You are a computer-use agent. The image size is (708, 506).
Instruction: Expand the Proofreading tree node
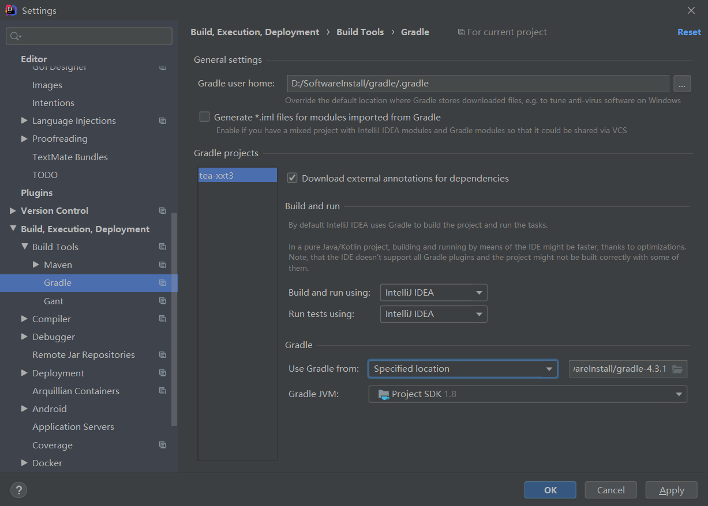click(24, 139)
